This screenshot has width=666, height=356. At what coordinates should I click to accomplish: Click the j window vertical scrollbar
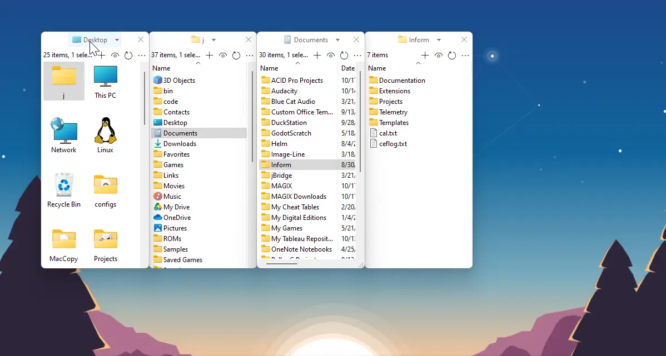point(253,117)
